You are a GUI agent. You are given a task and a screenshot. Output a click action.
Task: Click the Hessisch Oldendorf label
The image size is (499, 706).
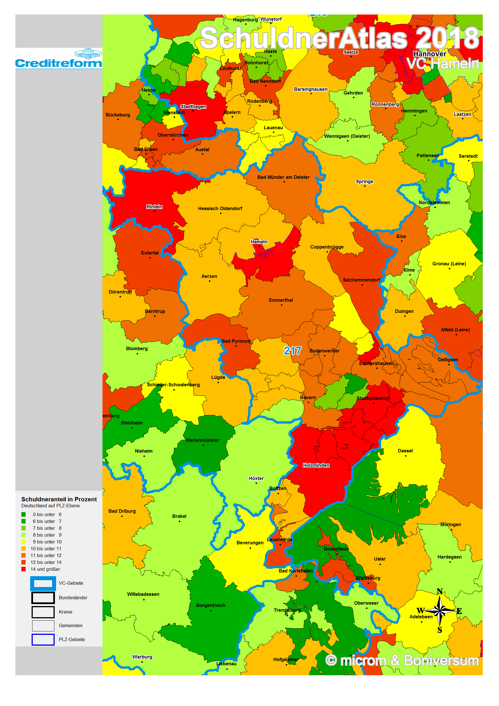click(x=220, y=208)
